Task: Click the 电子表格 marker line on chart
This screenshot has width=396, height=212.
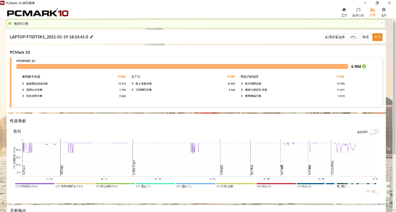Action: pos(251,158)
